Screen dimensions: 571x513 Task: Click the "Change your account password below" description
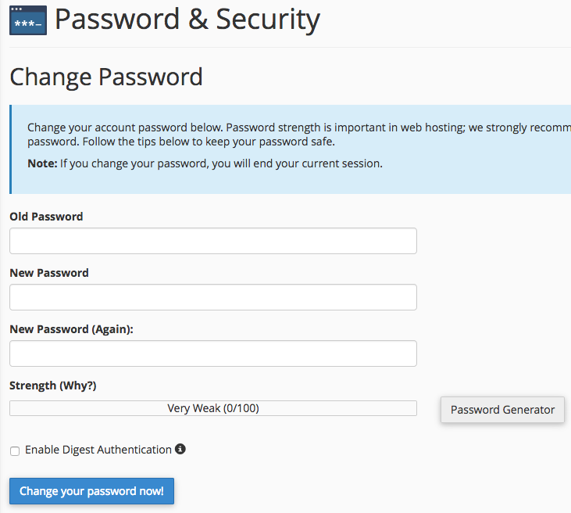point(125,127)
